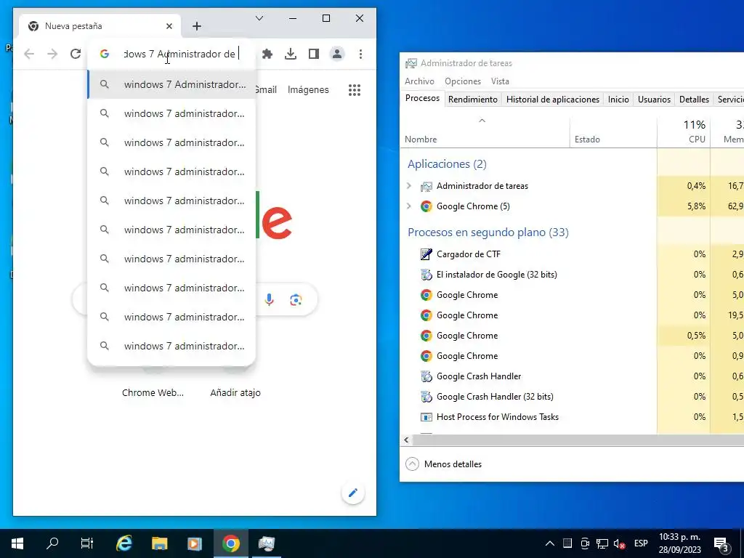The height and width of the screenshot is (558, 744).
Task: Open Chrome profile avatar
Action: click(x=337, y=54)
